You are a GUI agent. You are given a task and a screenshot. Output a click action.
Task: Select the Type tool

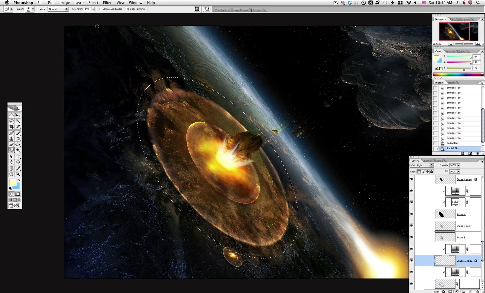tap(18, 156)
